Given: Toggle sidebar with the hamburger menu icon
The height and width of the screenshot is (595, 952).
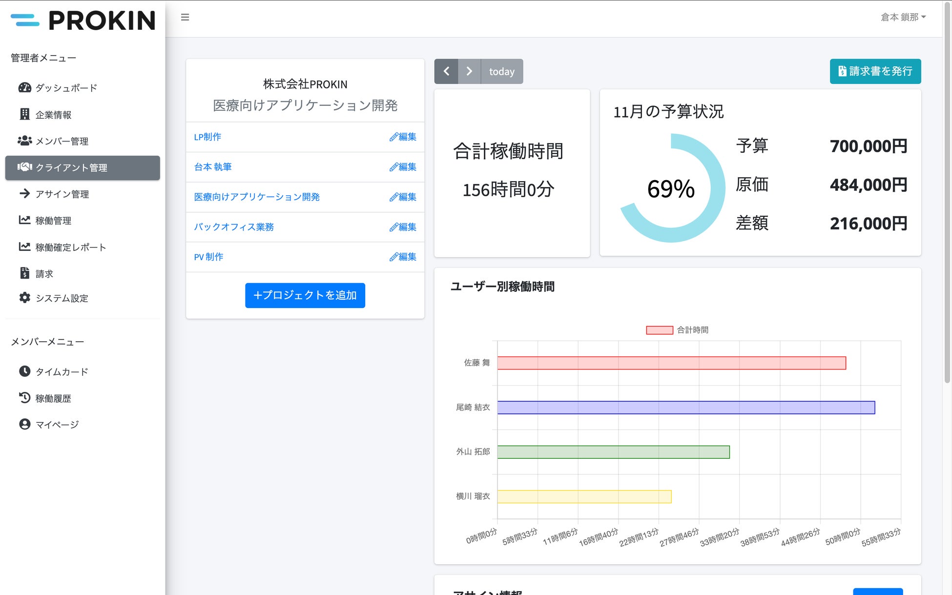Looking at the screenshot, I should 185,18.
